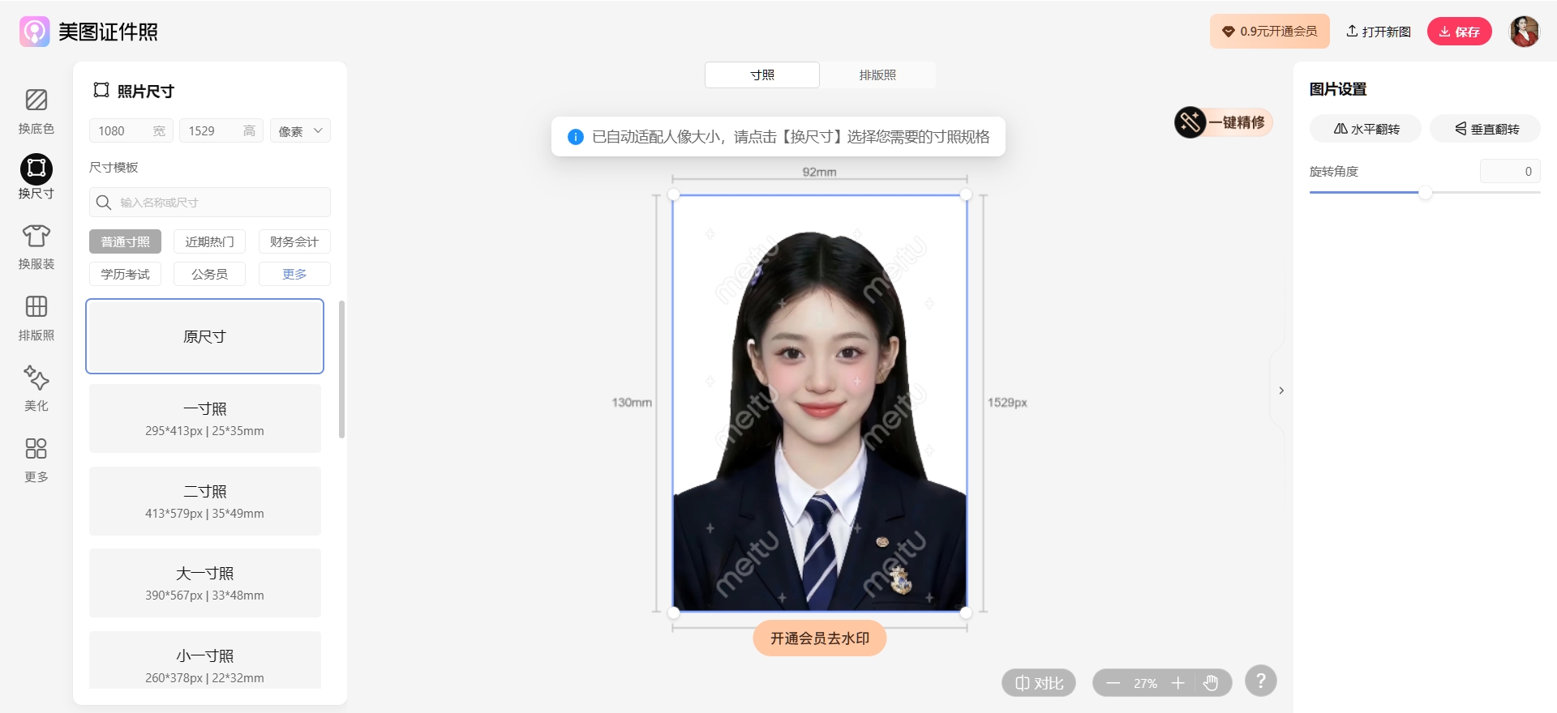The height and width of the screenshot is (713, 1557).
Task: Click the 照片尺寸 crop icon
Action: [x=101, y=90]
